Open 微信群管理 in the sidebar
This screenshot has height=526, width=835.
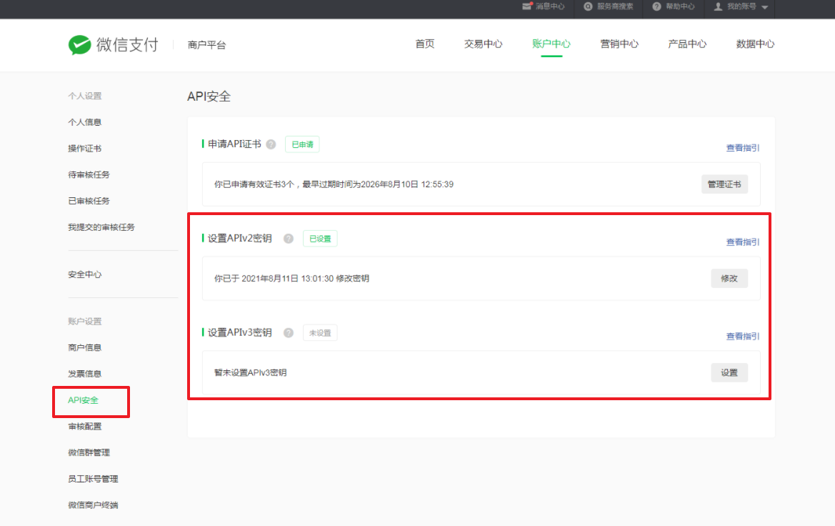pos(89,452)
